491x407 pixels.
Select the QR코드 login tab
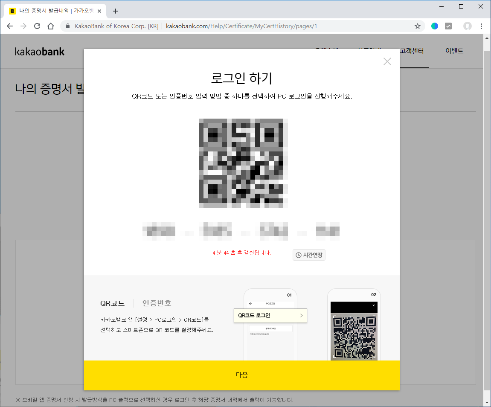(113, 303)
